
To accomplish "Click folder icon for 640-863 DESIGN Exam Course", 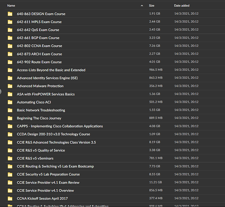I will (x=10, y=14).
